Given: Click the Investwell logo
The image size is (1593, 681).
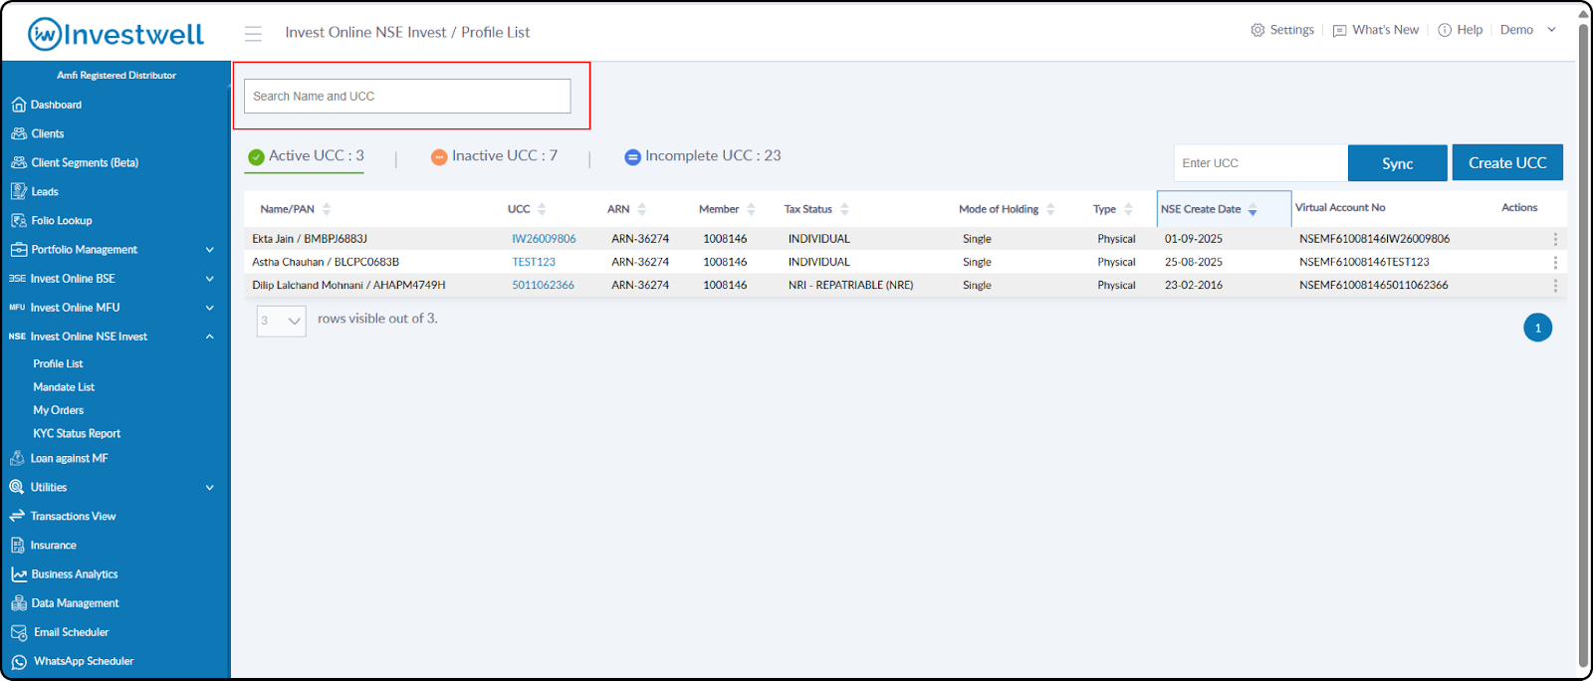Looking at the screenshot, I should (x=115, y=34).
